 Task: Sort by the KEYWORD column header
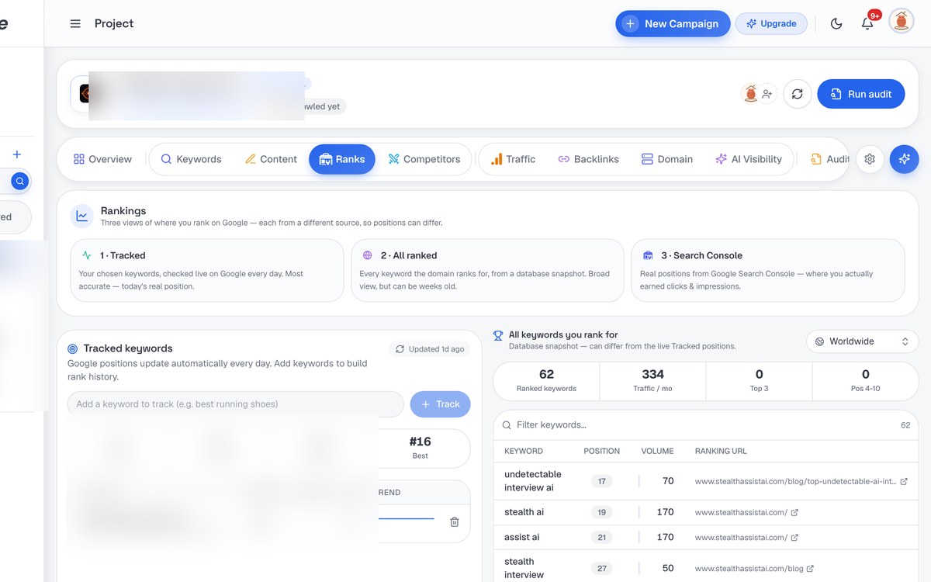[x=524, y=451]
